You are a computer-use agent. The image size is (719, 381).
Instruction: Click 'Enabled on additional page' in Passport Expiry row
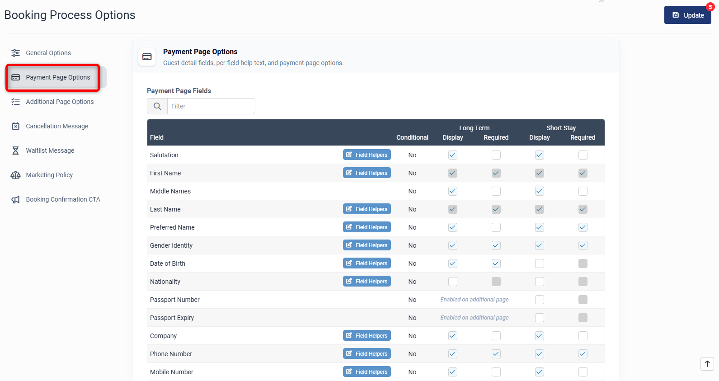475,318
